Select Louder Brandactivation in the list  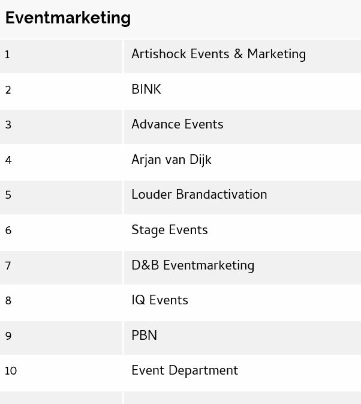point(199,195)
